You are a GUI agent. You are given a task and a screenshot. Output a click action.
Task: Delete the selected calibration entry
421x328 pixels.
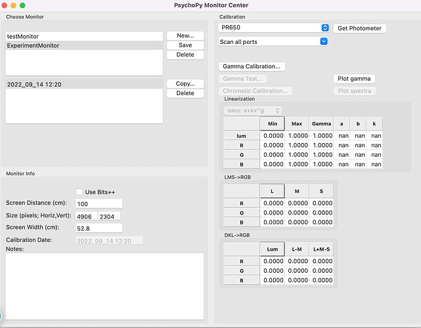point(185,93)
